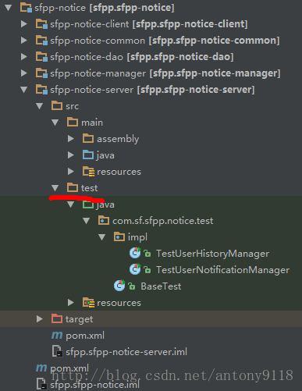Screen dimensions: 302x391
Task: Expand the assembly folder arrow
Action: tap(71, 139)
